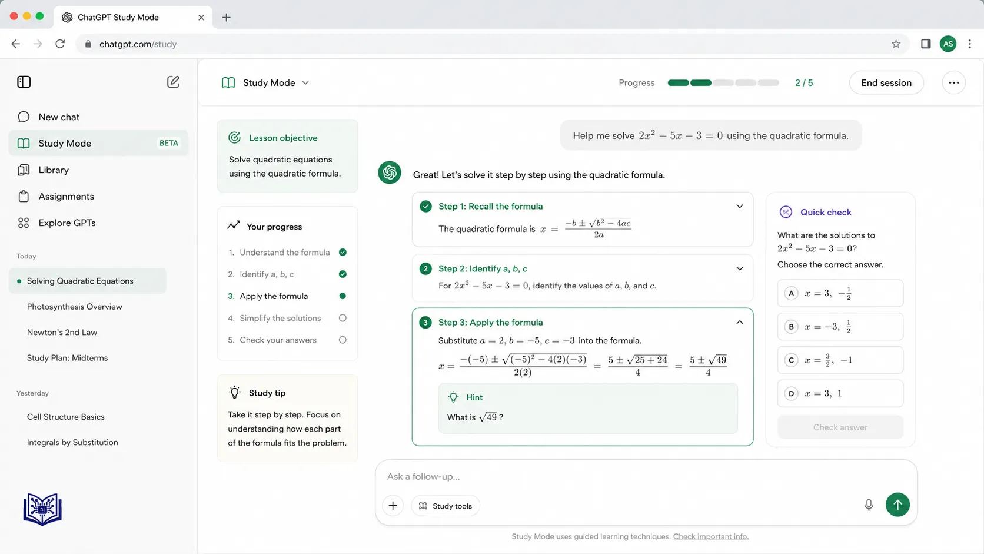Click the Assignments clipboard icon
The height and width of the screenshot is (554, 984).
click(x=24, y=196)
